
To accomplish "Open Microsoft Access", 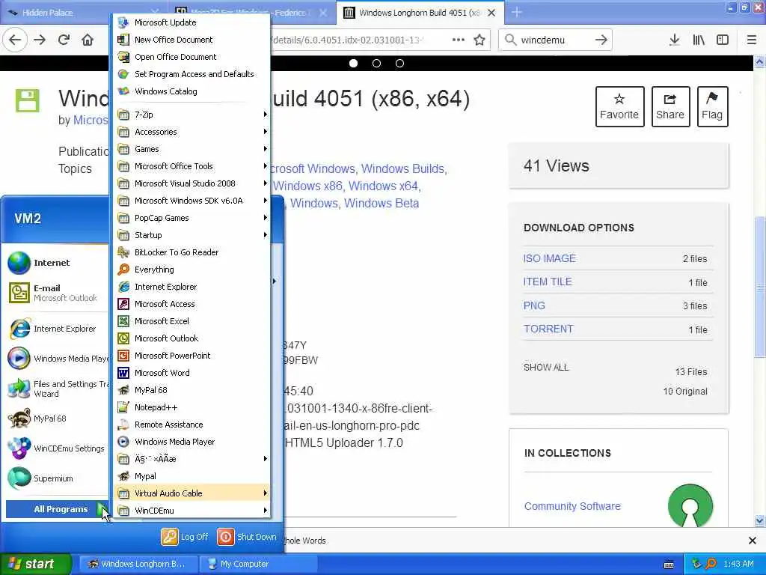I will [191, 304].
